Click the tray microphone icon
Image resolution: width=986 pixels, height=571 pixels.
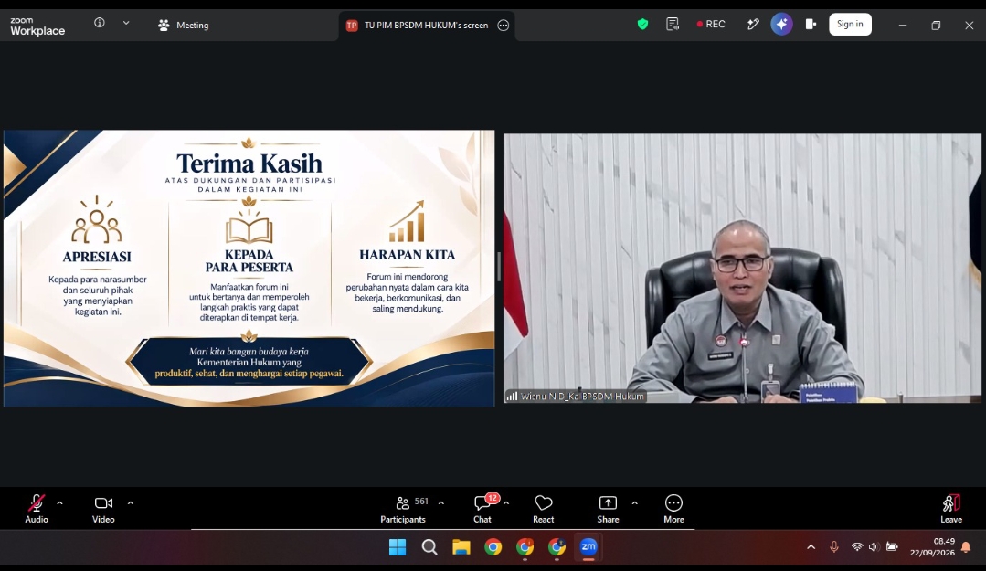pyautogui.click(x=833, y=547)
